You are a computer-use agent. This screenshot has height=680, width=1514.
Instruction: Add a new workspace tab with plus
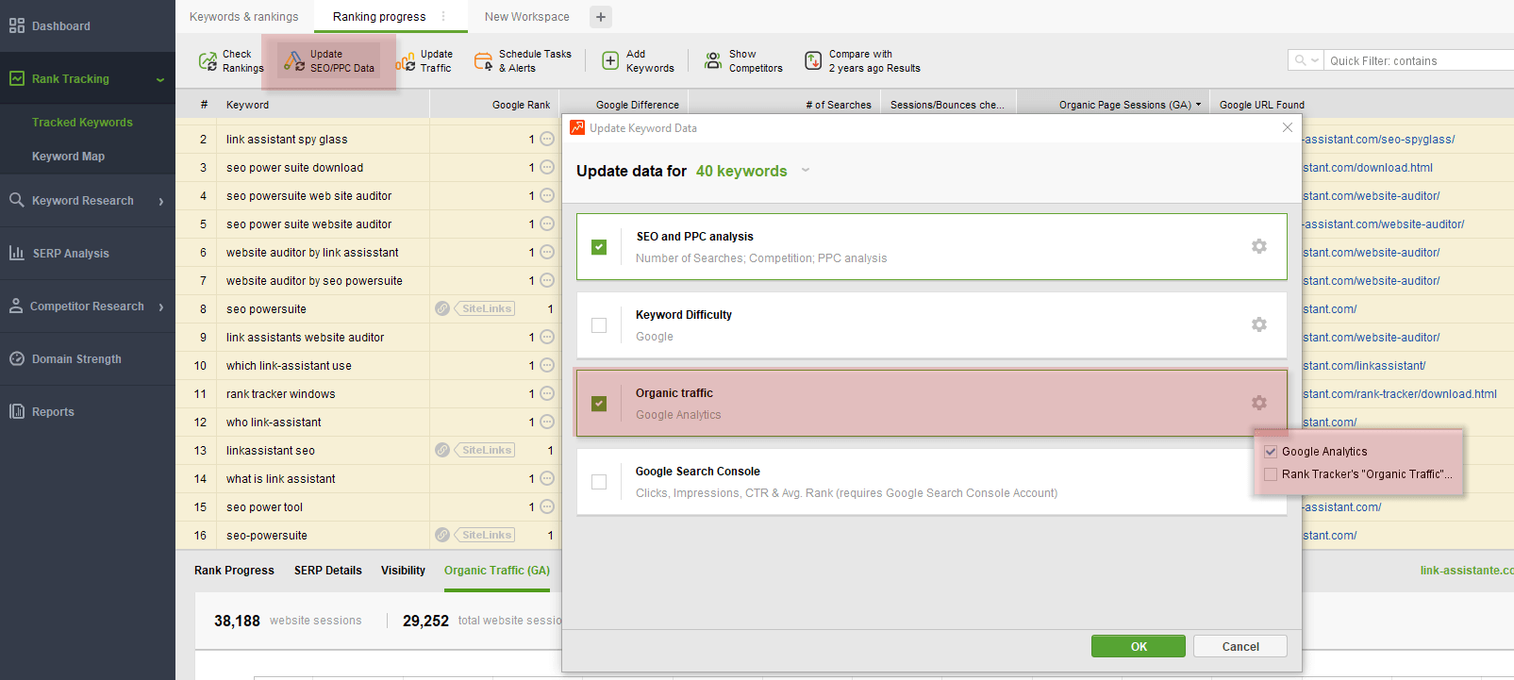(601, 17)
